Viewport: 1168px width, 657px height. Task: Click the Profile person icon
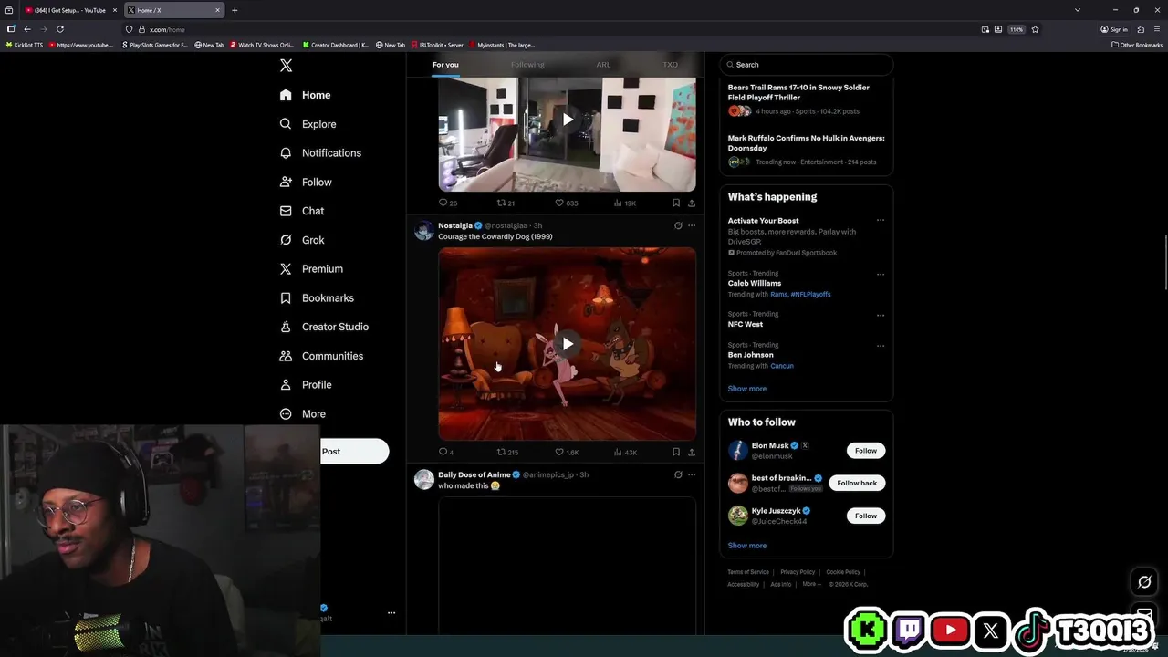pos(286,385)
